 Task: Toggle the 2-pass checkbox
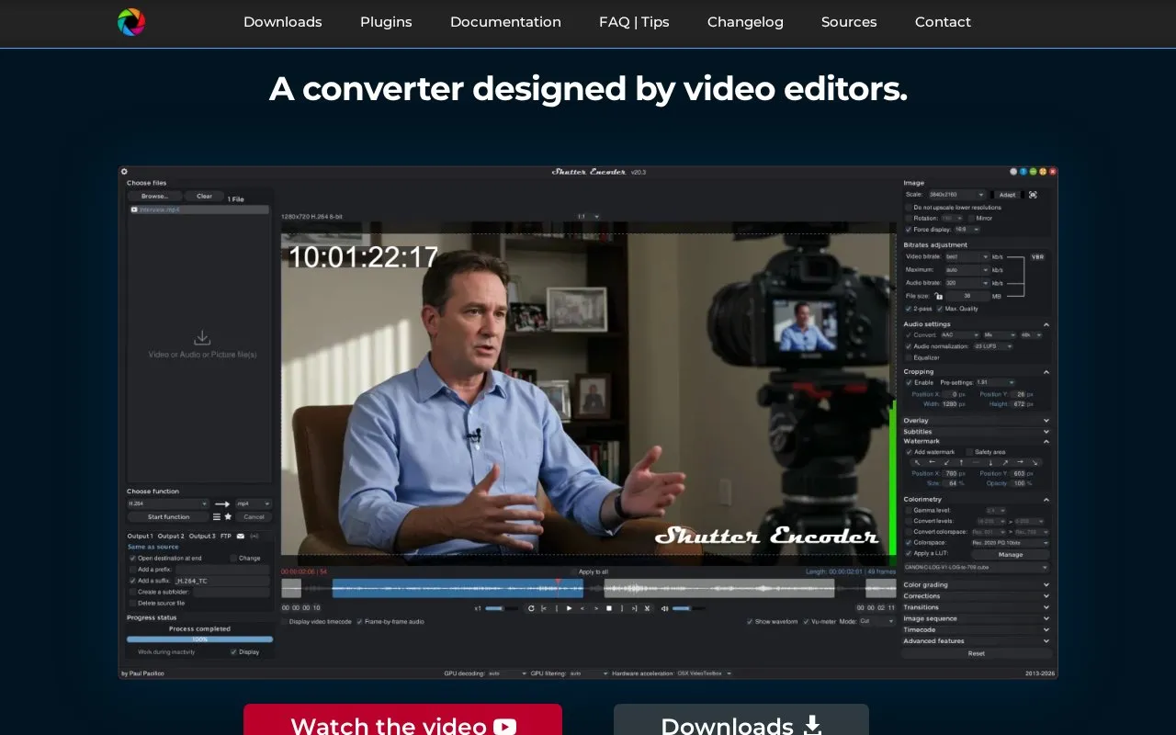coord(909,309)
